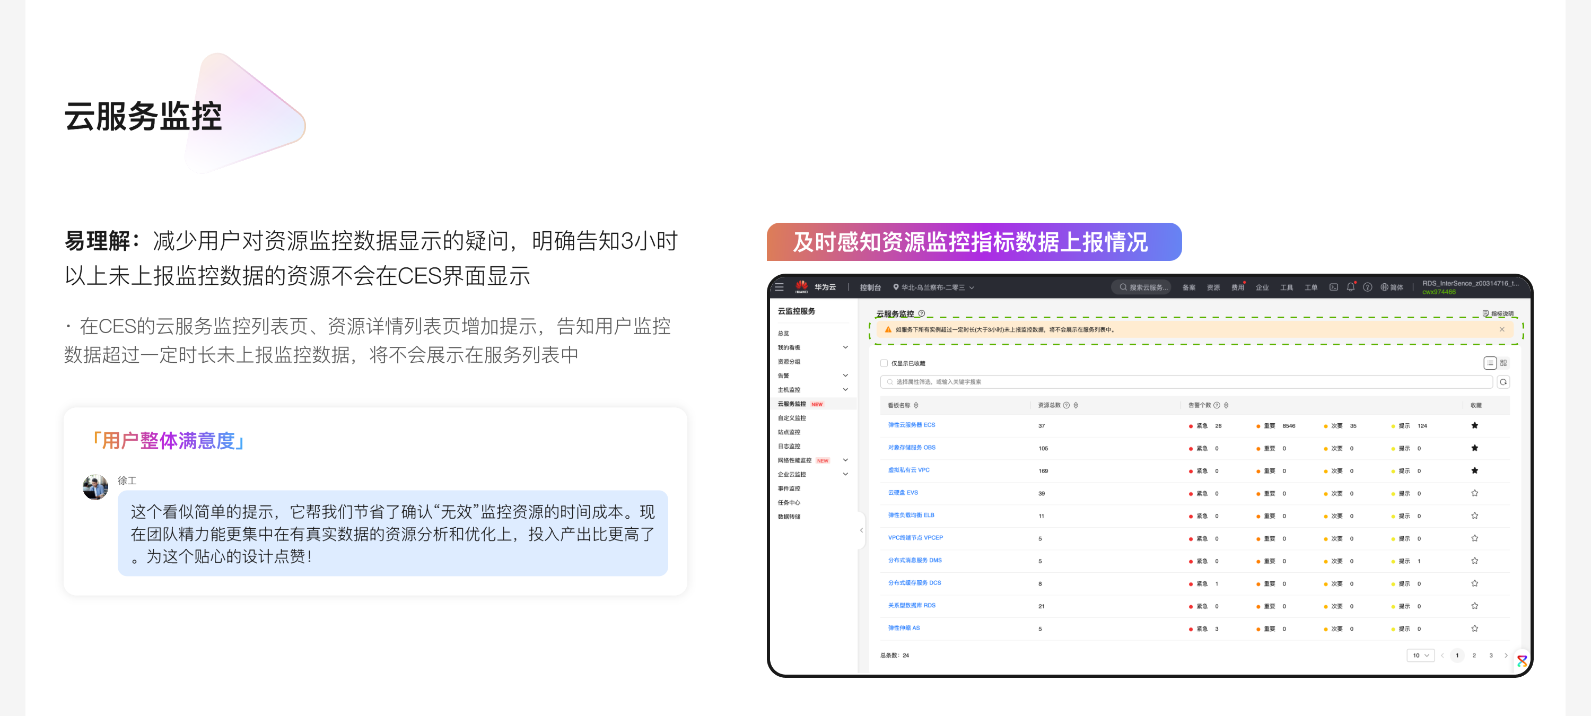The image size is (1591, 716).
Task: Check the 仅显示已收藏 checkbox
Action: 884,363
